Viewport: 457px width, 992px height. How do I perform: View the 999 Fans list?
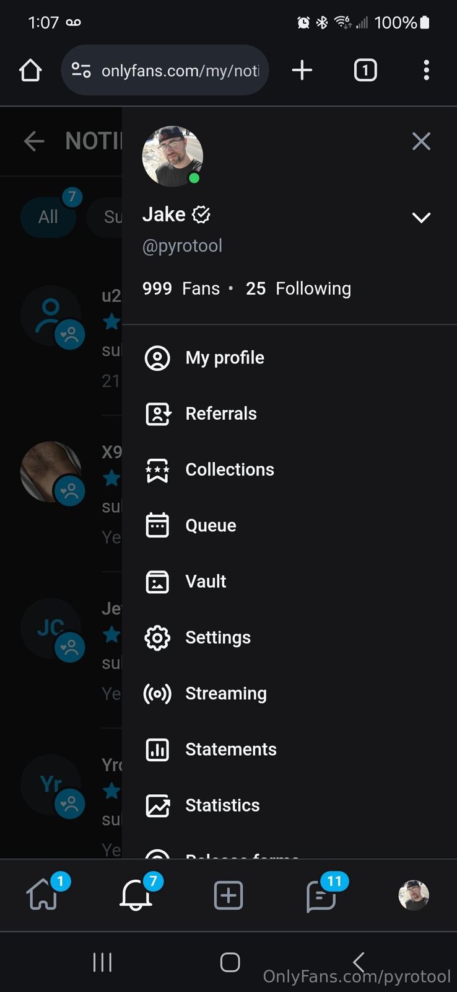pos(181,288)
